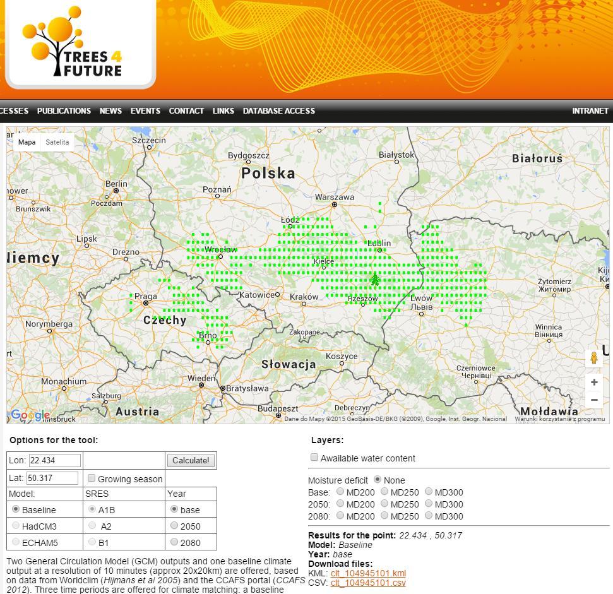Image resolution: width=613 pixels, height=594 pixels.
Task: Open map terms 'Warunki korzystania z programu'
Action: [x=560, y=419]
